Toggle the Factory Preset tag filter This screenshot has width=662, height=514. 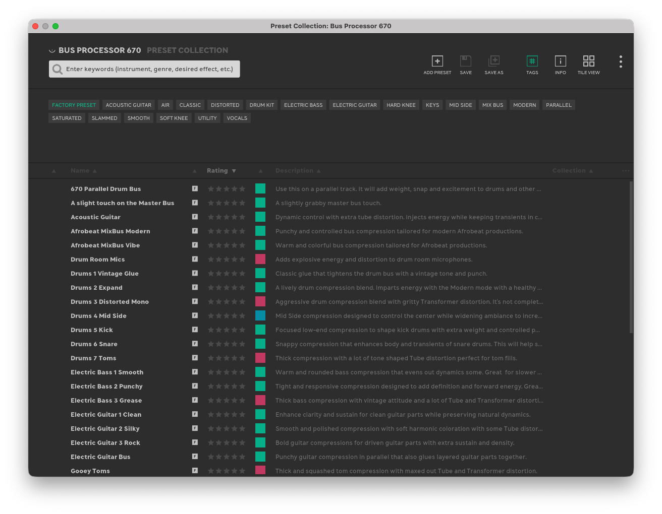[74, 105]
